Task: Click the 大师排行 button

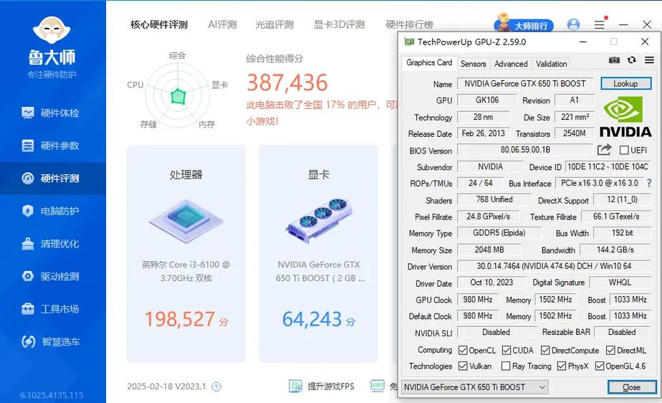Action: (525, 25)
